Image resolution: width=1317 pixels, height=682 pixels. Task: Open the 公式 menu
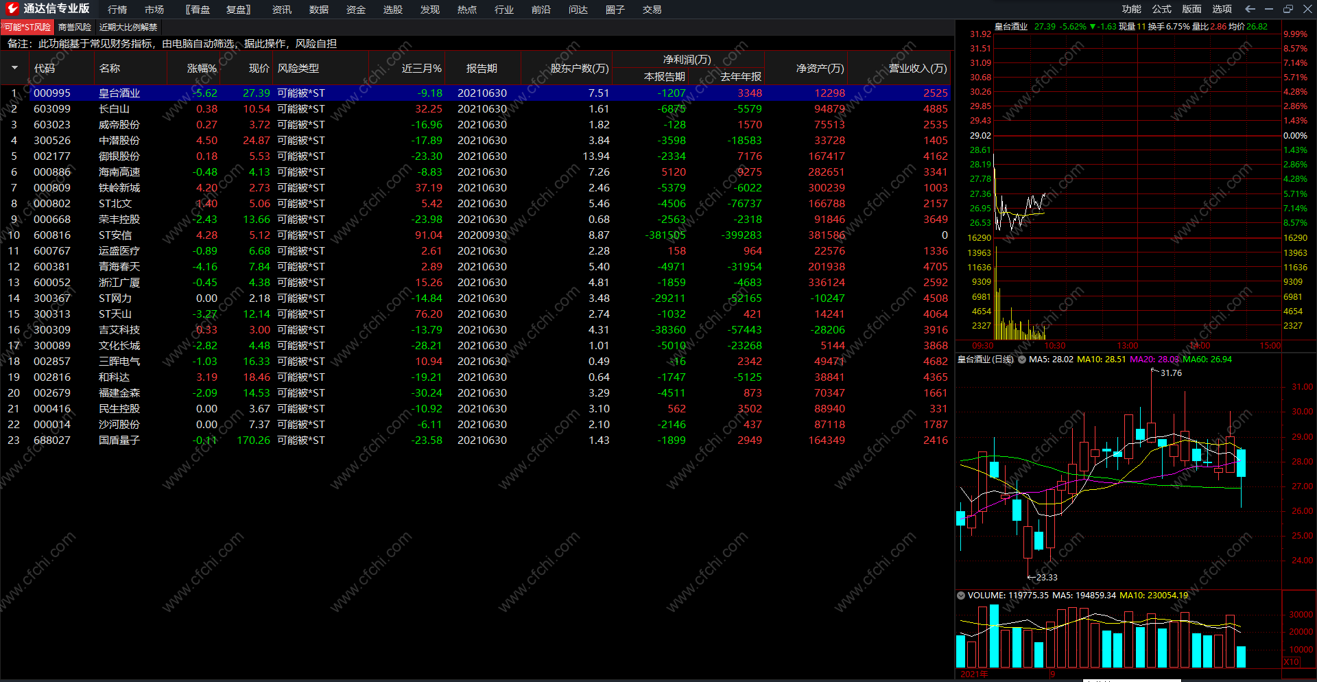click(x=1162, y=9)
